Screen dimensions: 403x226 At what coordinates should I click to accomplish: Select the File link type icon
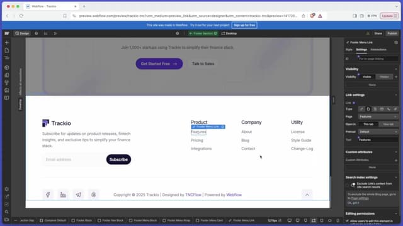(x=395, y=109)
